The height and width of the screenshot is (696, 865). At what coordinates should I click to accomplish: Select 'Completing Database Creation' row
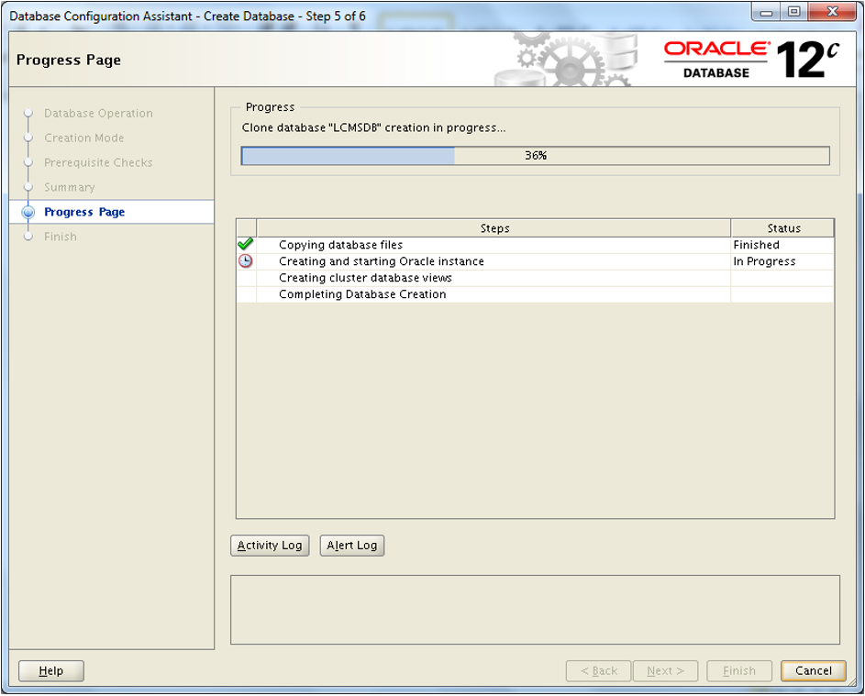pyautogui.click(x=535, y=294)
